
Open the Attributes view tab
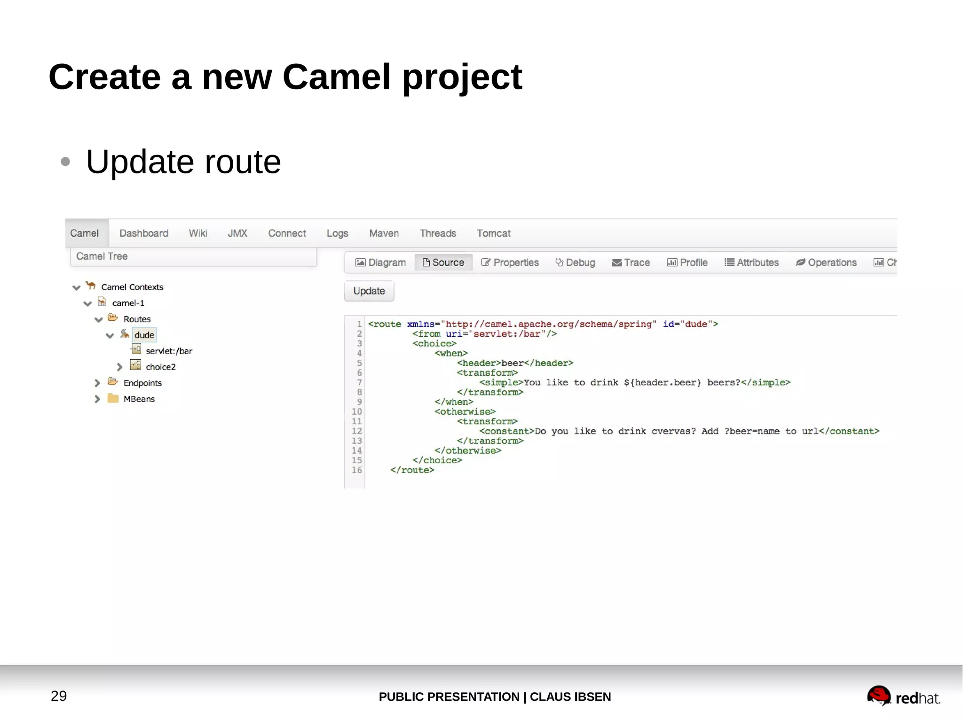752,263
